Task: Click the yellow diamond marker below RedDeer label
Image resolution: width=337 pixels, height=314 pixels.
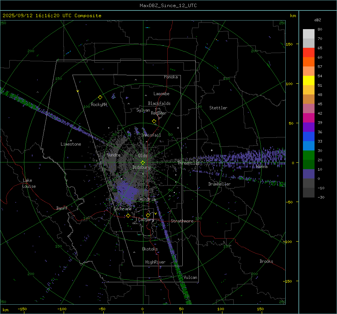Action: tap(154, 121)
